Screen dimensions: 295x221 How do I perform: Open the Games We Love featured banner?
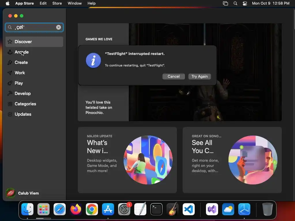click(x=180, y=72)
